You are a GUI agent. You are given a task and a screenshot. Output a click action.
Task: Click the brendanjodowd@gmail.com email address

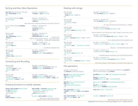coord(113,102)
